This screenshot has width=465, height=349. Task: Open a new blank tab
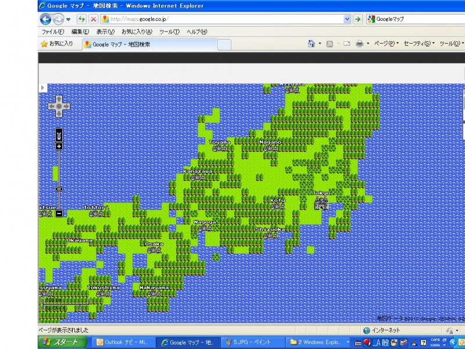tap(224, 45)
